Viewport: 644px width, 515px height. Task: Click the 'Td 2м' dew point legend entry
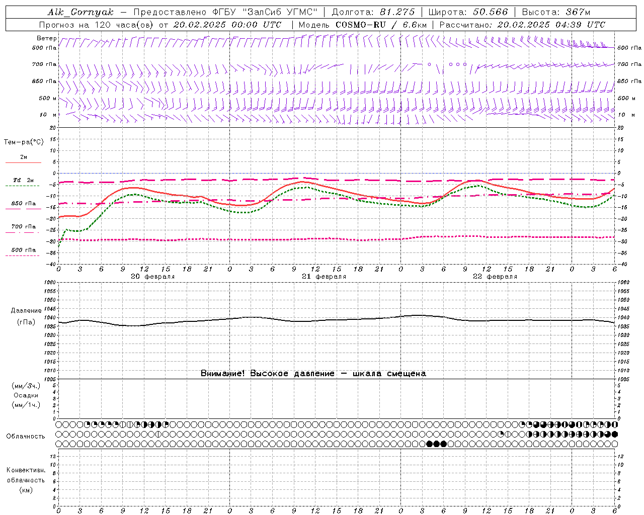tap(23, 180)
